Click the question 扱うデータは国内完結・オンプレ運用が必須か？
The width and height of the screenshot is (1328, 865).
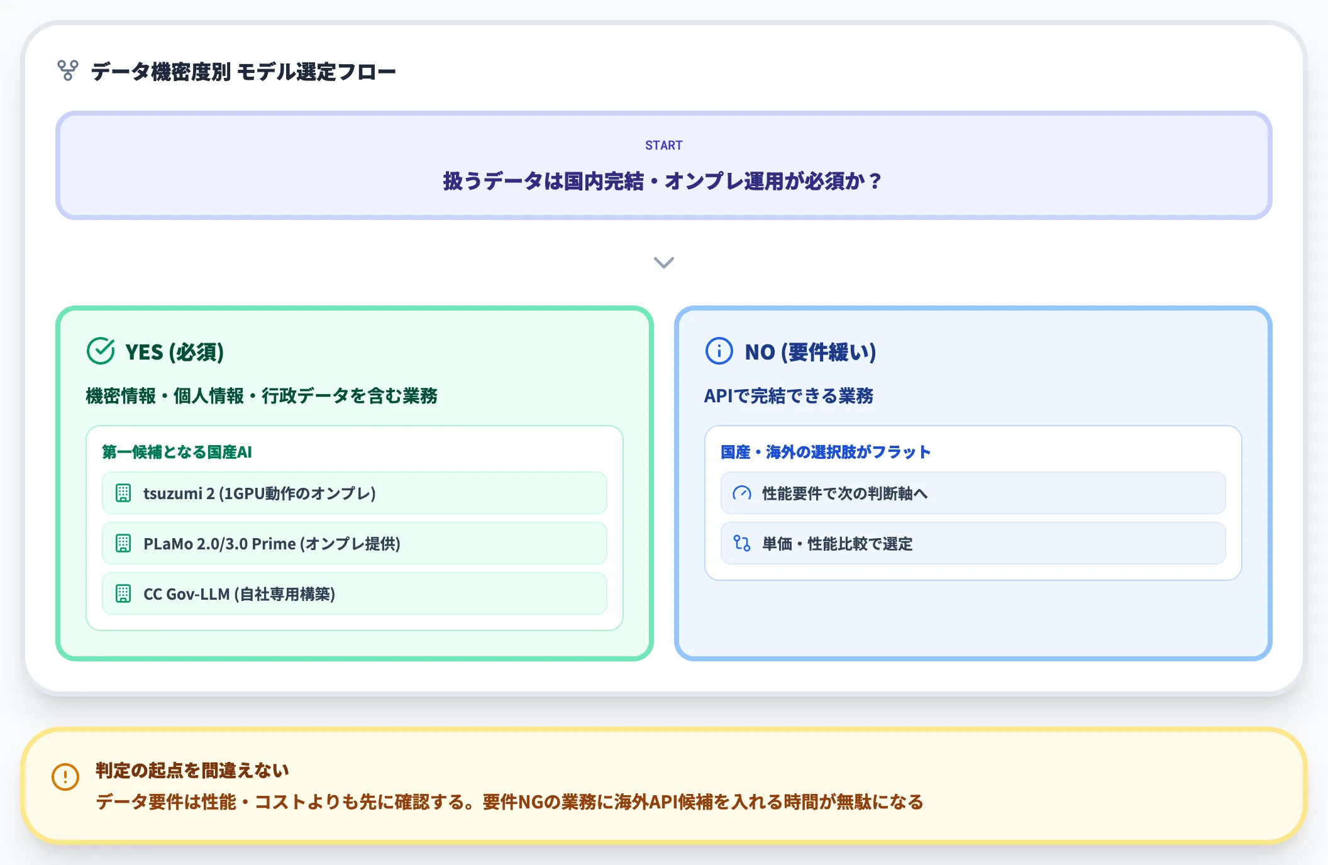click(x=664, y=181)
